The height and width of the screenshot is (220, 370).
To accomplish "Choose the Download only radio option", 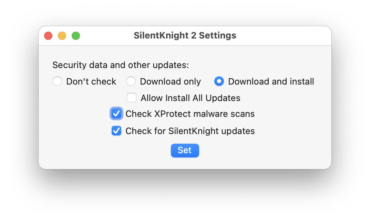I will (131, 81).
